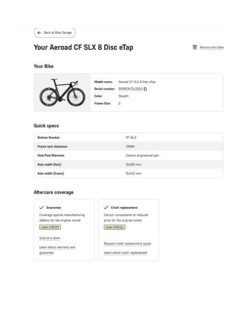The image size is (235, 333).
Task: Select the Seat Post Diameter row
Action: click(x=129, y=155)
